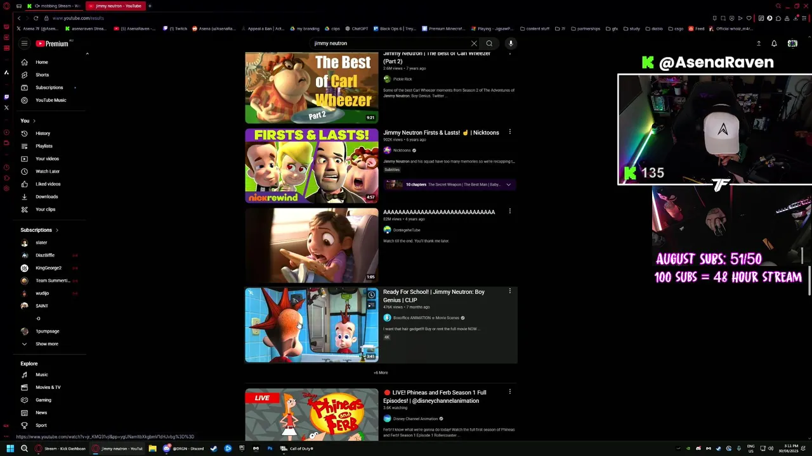The image size is (812, 456).
Task: Open a new browser tab
Action: [150, 6]
